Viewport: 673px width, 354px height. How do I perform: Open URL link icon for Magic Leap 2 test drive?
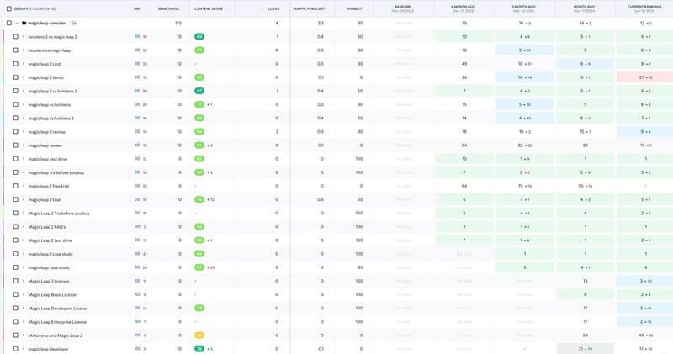click(x=137, y=240)
